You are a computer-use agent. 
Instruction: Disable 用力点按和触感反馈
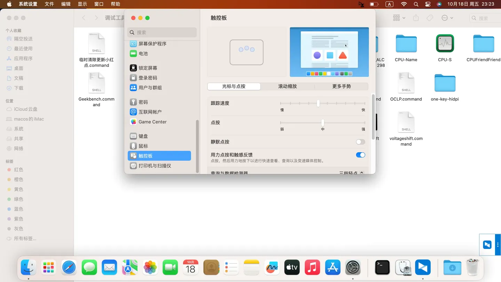[360, 155]
